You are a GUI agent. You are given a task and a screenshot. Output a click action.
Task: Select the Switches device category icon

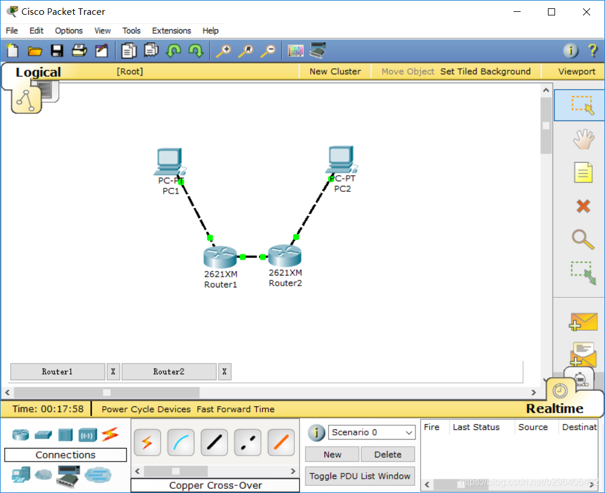pos(43,435)
